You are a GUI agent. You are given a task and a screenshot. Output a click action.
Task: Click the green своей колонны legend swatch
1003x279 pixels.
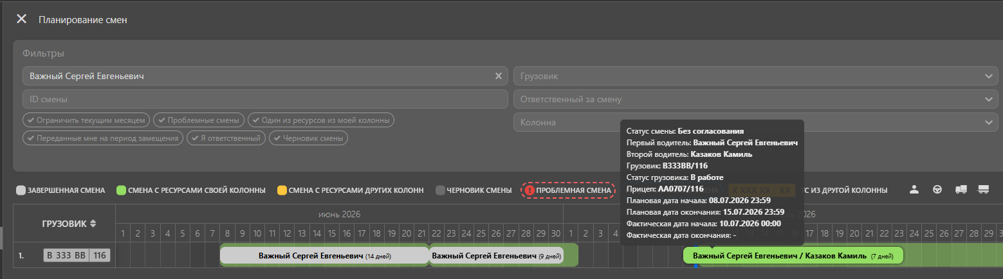(120, 190)
